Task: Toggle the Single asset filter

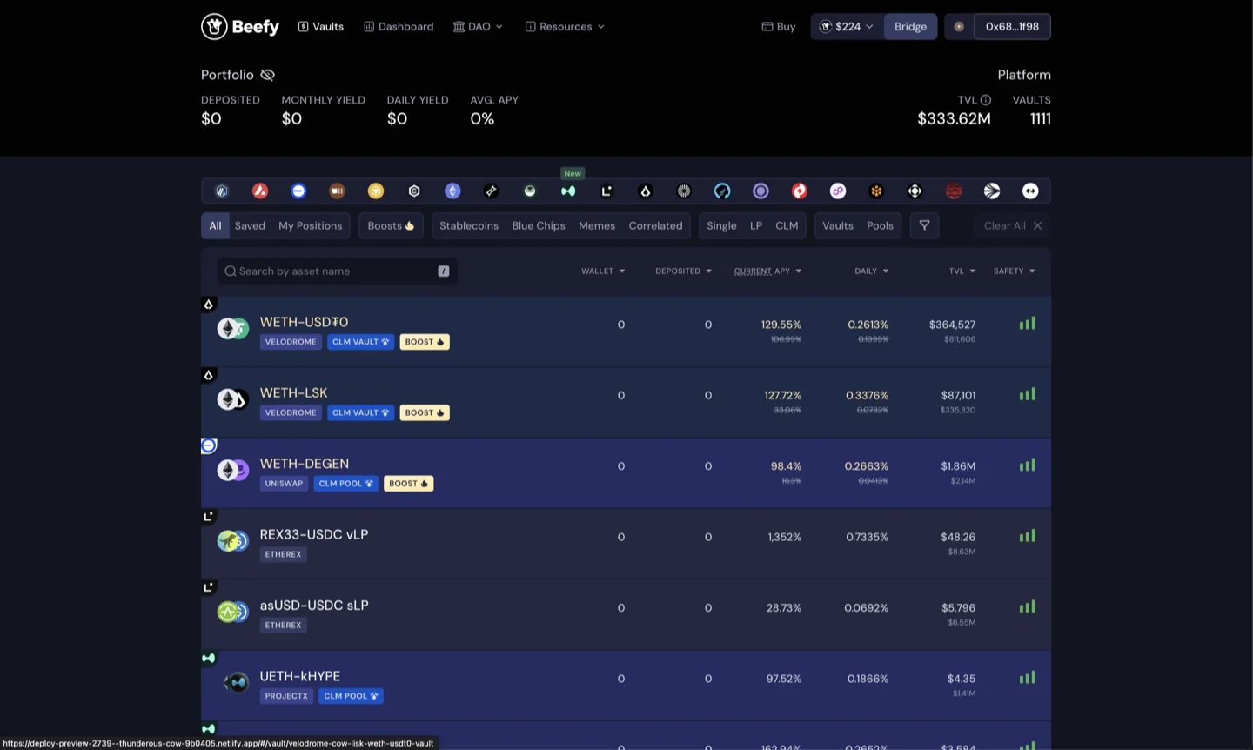Action: 721,225
